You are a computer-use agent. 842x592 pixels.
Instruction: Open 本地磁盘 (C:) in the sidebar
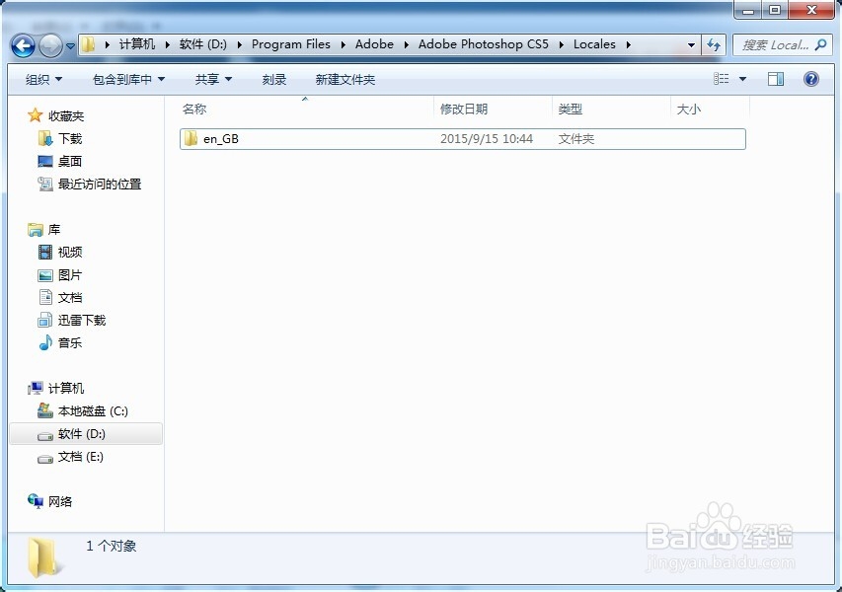(93, 411)
